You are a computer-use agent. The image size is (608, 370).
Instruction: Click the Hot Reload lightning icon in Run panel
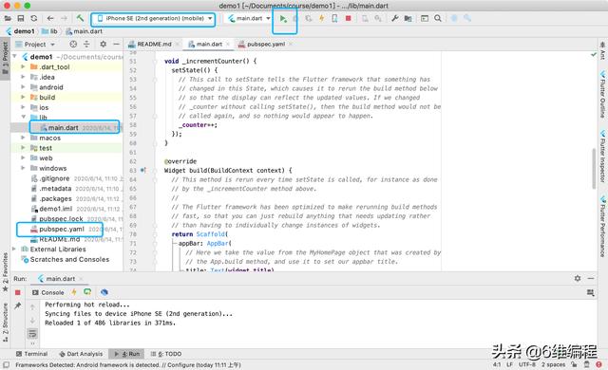[x=74, y=292]
